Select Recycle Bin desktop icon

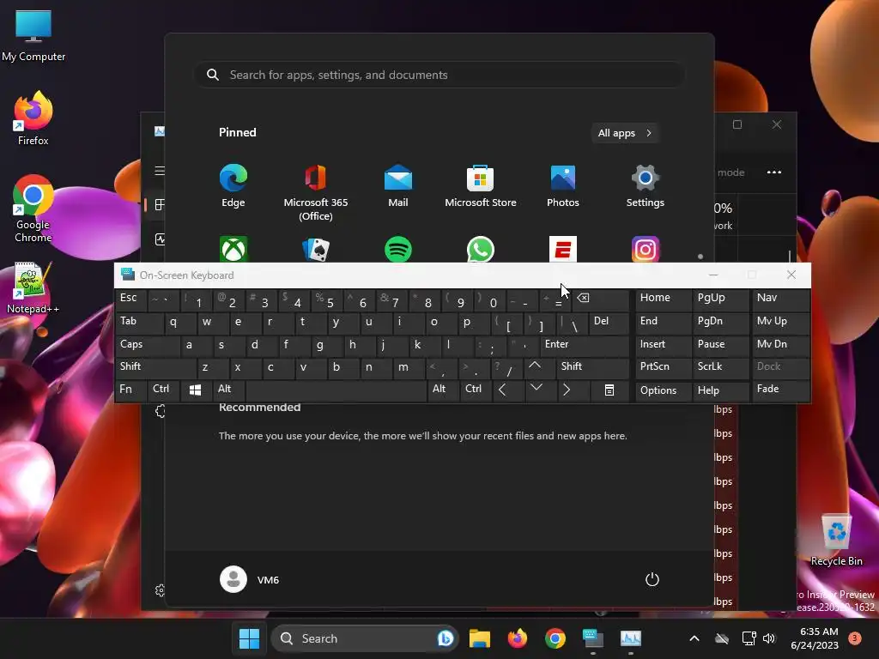836,539
